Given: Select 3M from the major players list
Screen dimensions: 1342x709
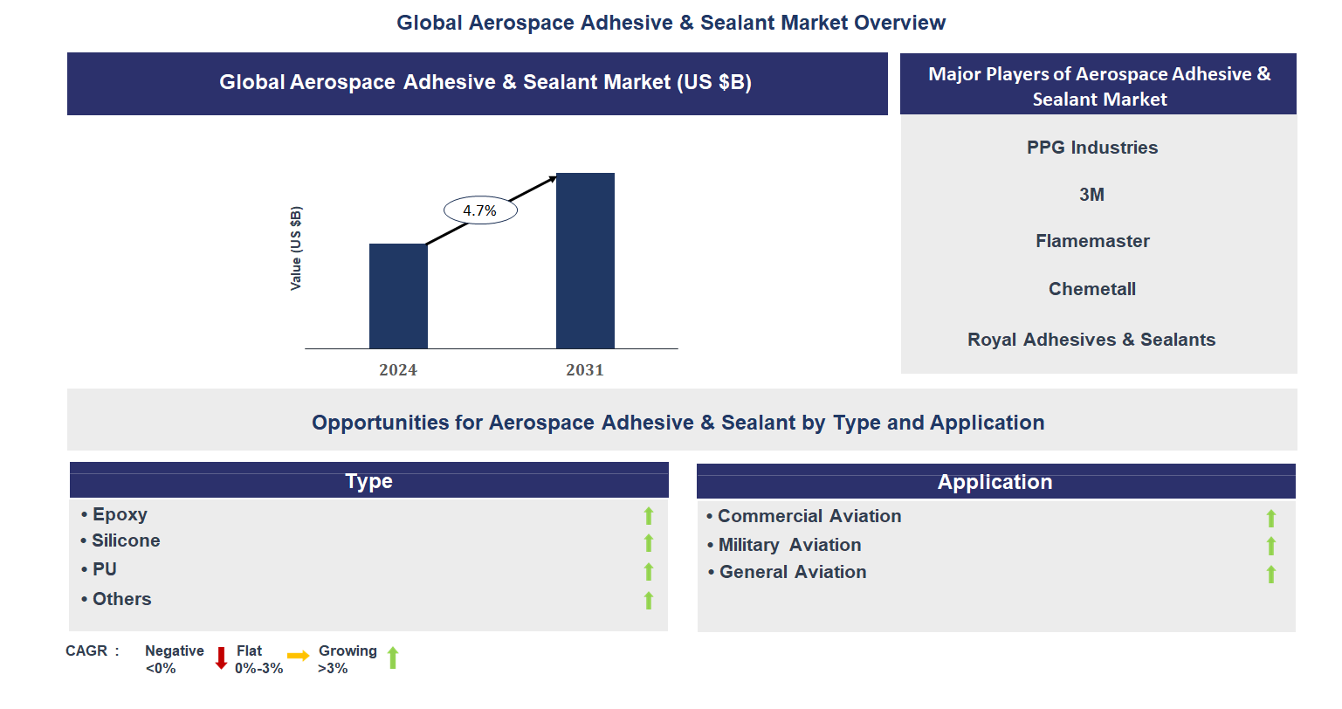Looking at the screenshot, I should [1091, 194].
